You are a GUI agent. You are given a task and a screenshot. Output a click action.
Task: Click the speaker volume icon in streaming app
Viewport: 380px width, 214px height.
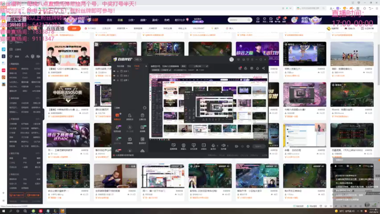click(x=223, y=146)
